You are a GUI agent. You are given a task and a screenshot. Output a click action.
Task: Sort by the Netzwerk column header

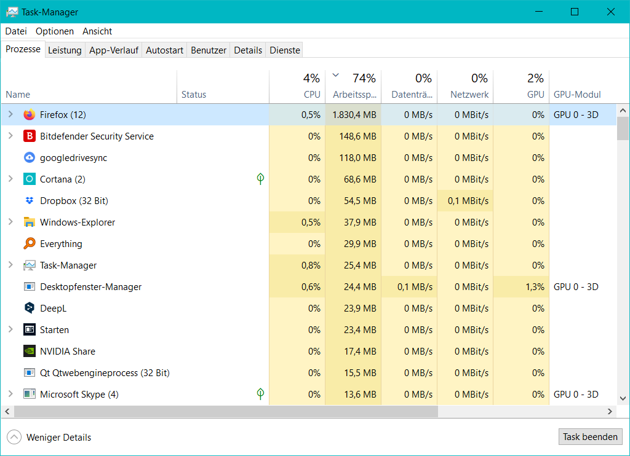tap(465, 87)
